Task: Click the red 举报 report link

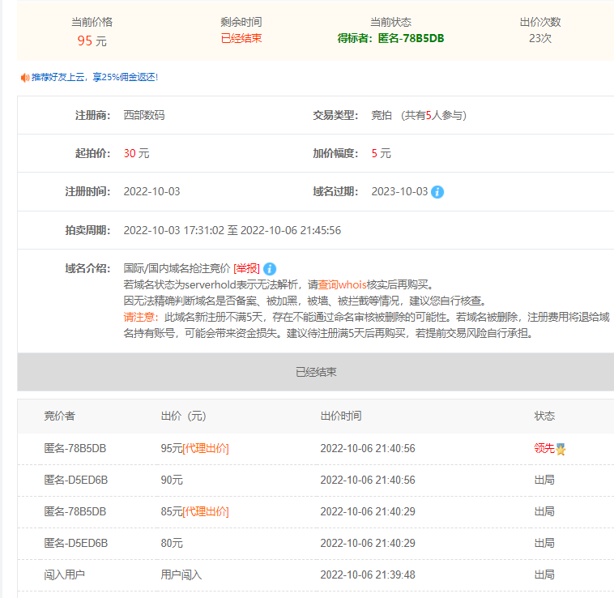Action: coord(246,269)
